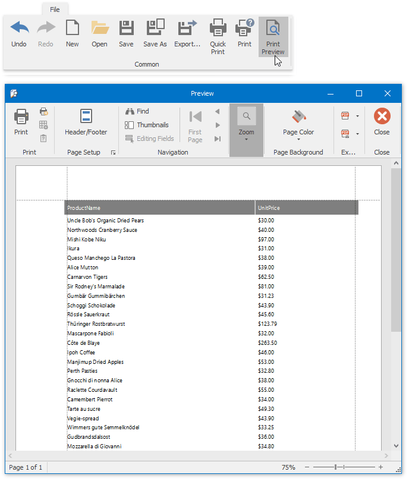
Task: Open the Page Setup dialog launcher
Action: click(113, 153)
